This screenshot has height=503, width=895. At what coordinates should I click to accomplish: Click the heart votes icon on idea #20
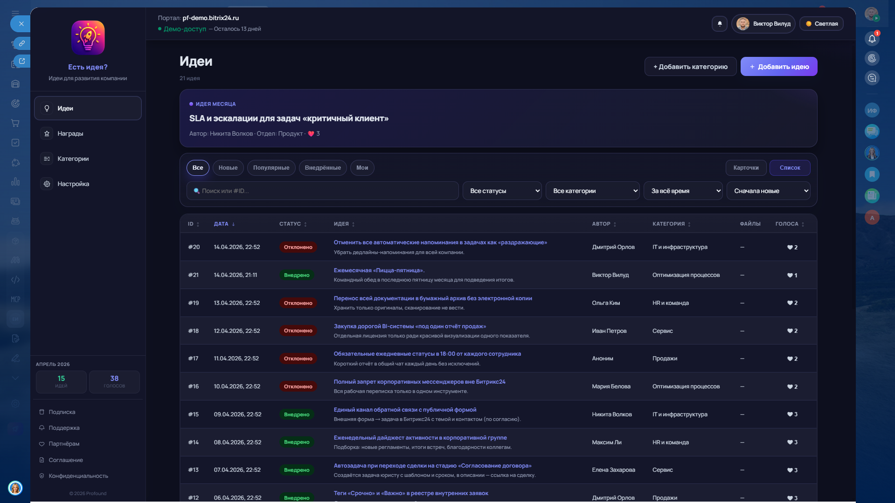(x=790, y=248)
